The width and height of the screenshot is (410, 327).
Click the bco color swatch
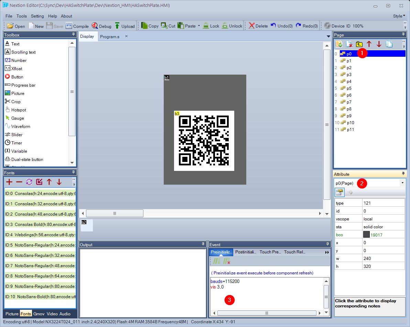366,235
